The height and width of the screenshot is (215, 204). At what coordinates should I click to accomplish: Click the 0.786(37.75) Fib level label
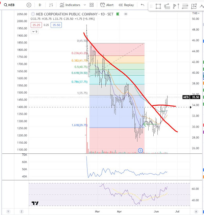(x=79, y=82)
